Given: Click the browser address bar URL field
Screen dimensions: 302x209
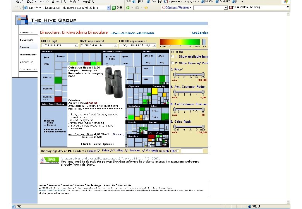Looking at the screenshot, I should coord(67,8).
